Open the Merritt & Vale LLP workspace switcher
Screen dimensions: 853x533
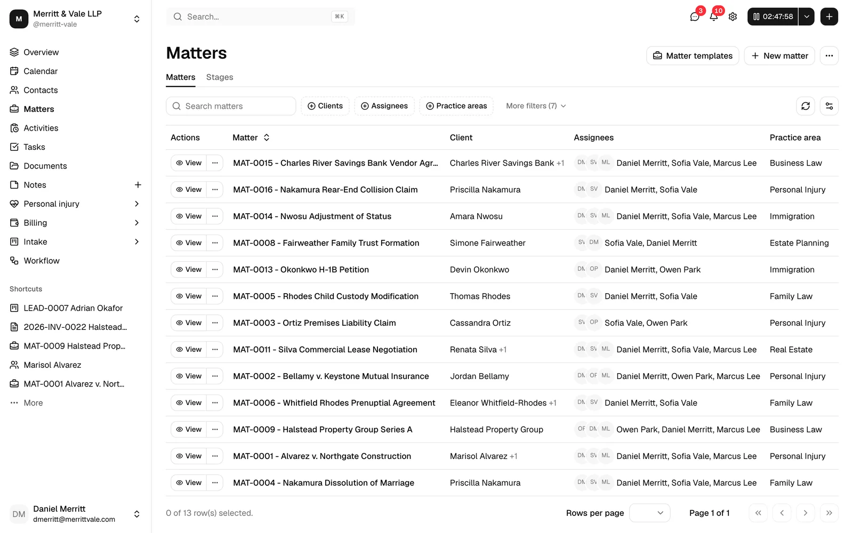coord(75,19)
